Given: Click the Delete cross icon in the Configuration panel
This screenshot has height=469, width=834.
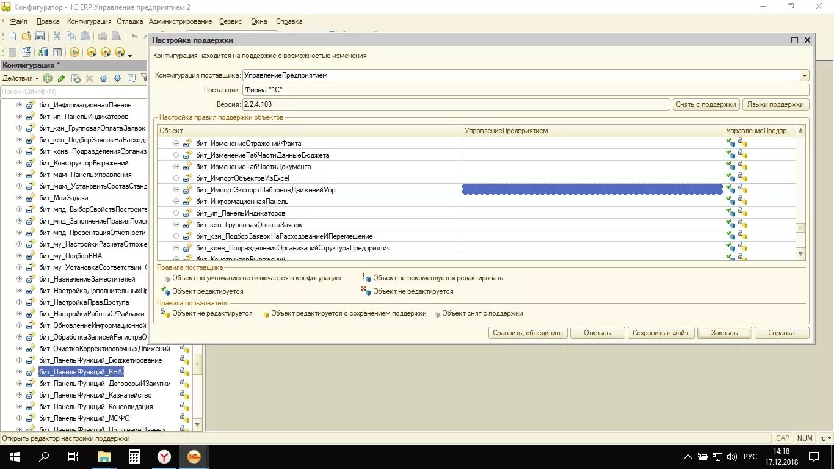Looking at the screenshot, I should click(x=89, y=78).
